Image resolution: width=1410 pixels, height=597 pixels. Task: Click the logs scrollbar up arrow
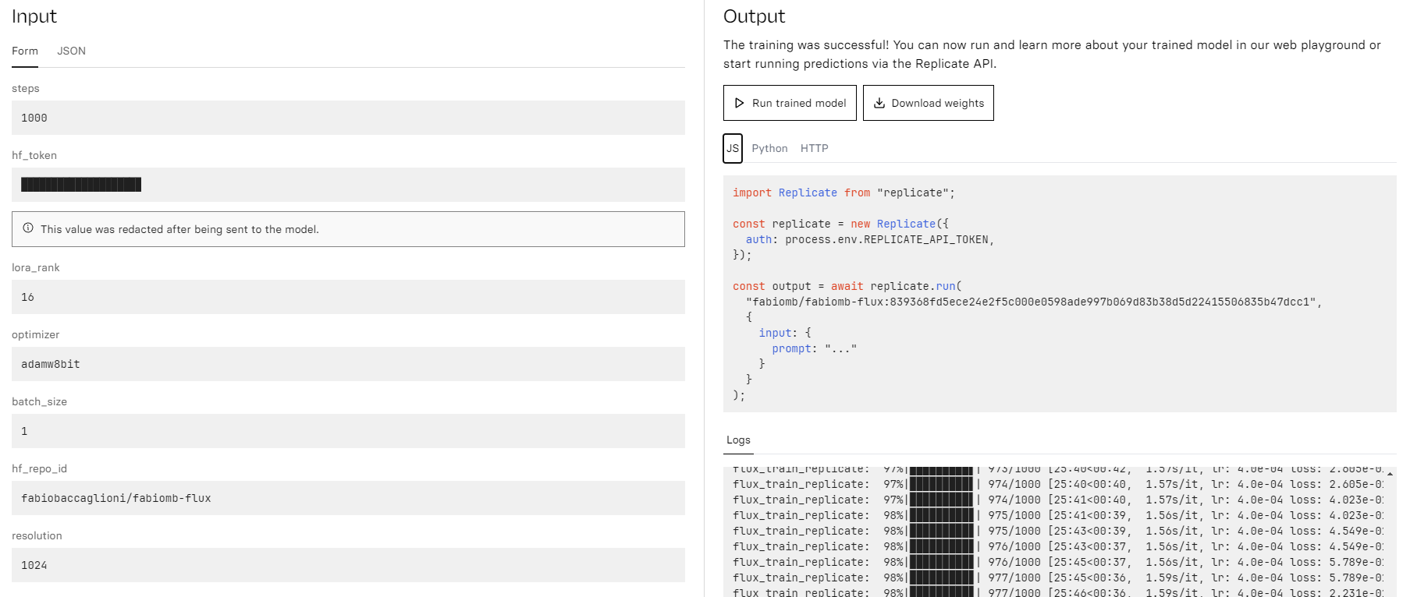pos(1390,473)
